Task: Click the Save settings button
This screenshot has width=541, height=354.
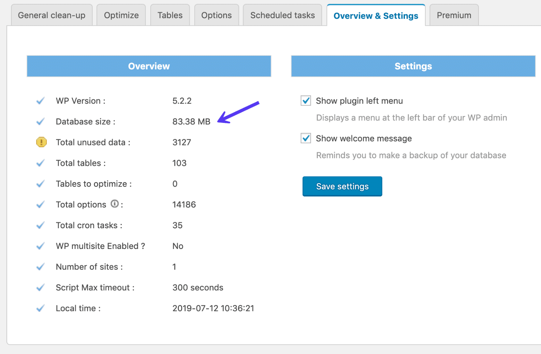Action: pyautogui.click(x=342, y=186)
